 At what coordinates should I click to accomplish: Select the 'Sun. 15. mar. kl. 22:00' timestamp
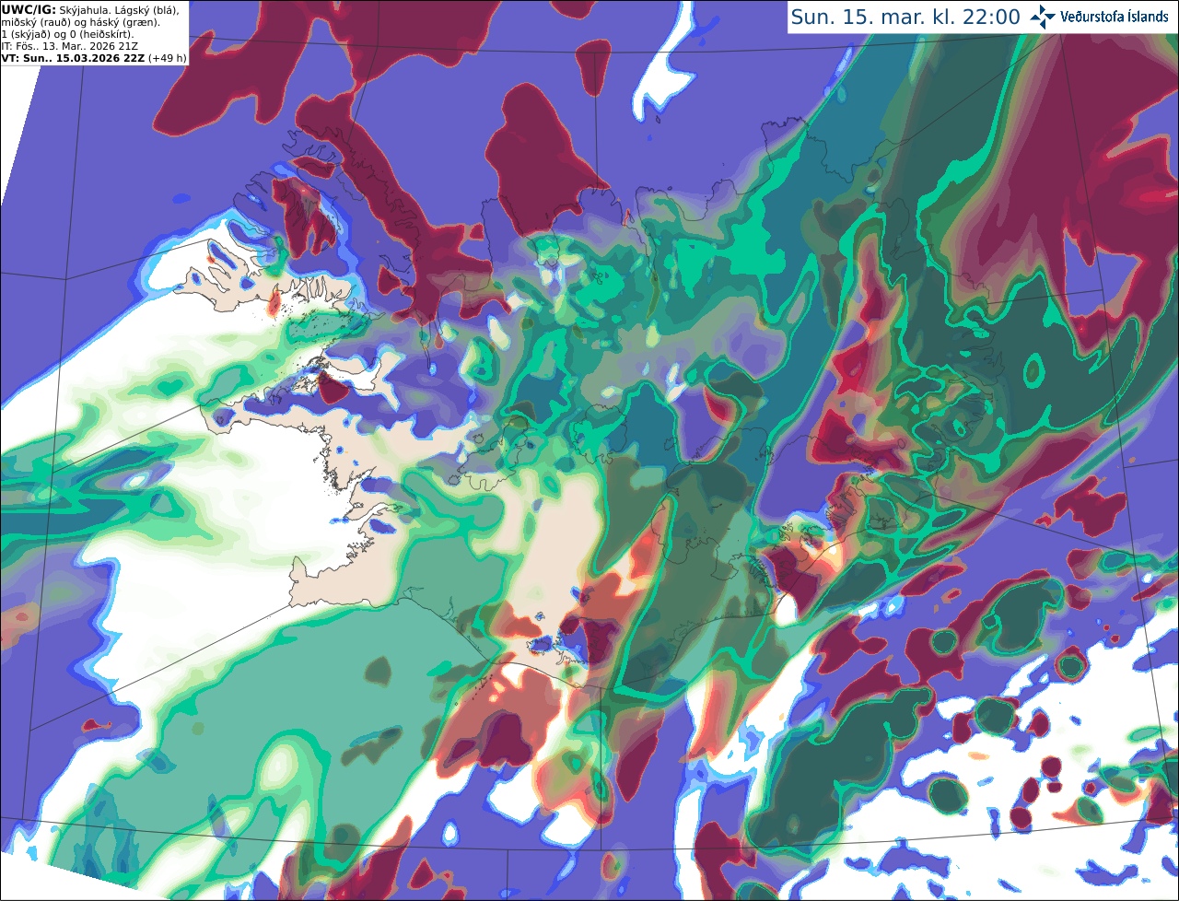(905, 17)
